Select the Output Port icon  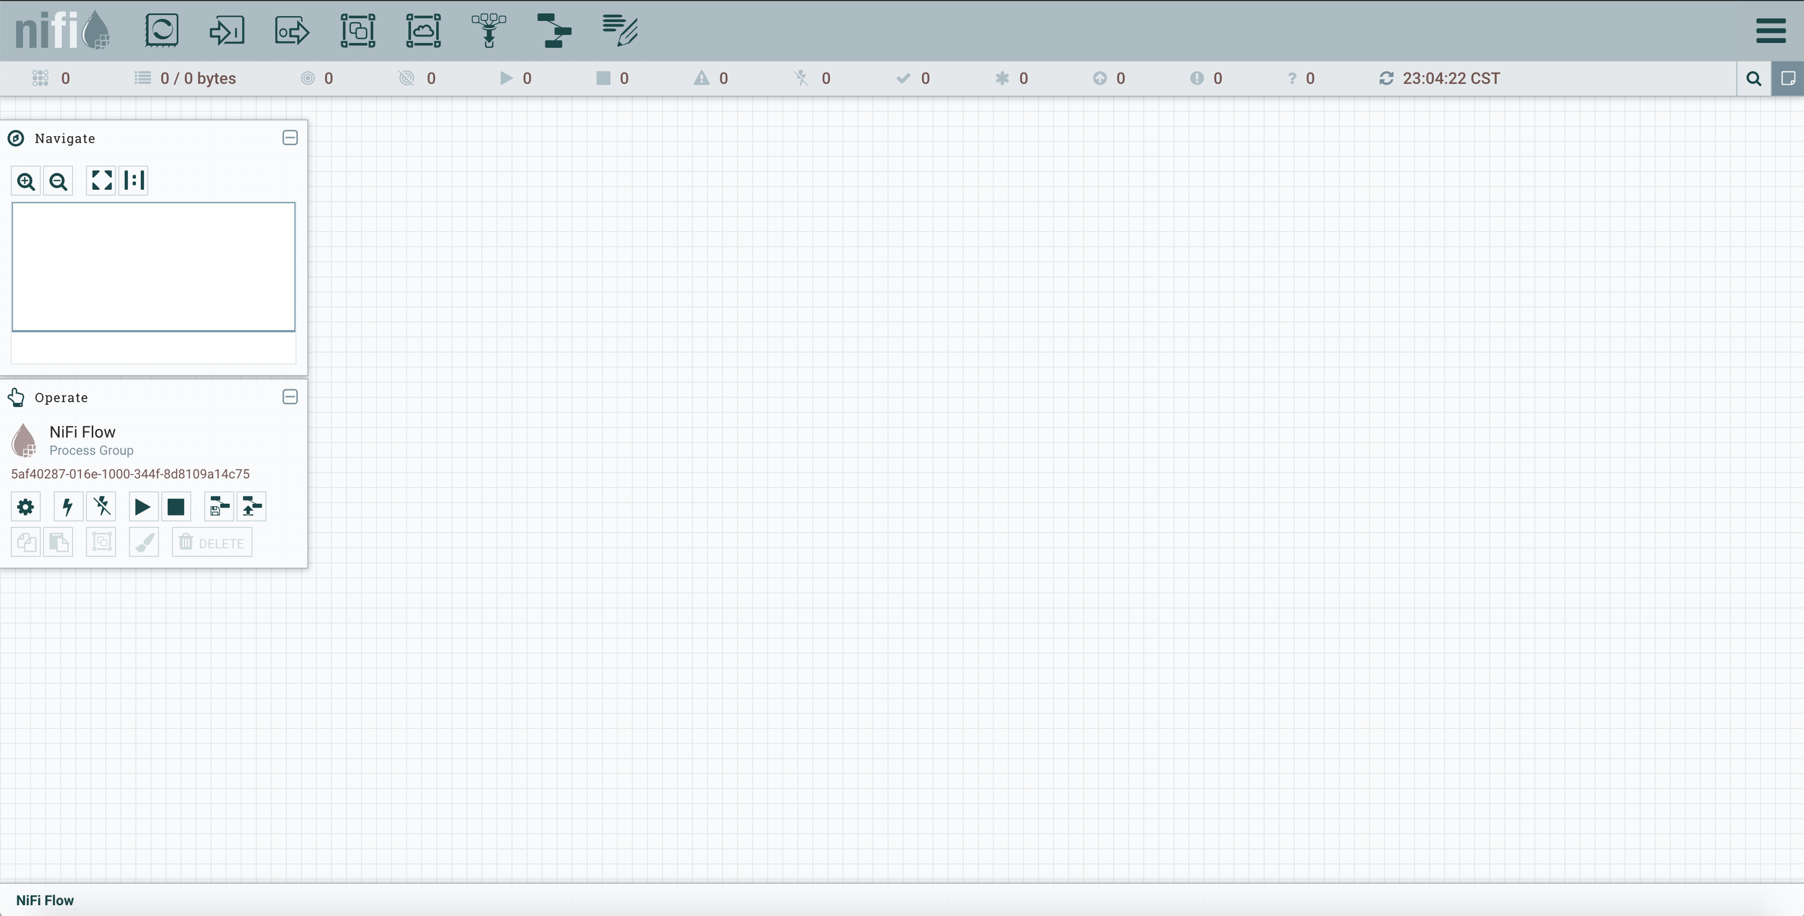click(x=292, y=31)
